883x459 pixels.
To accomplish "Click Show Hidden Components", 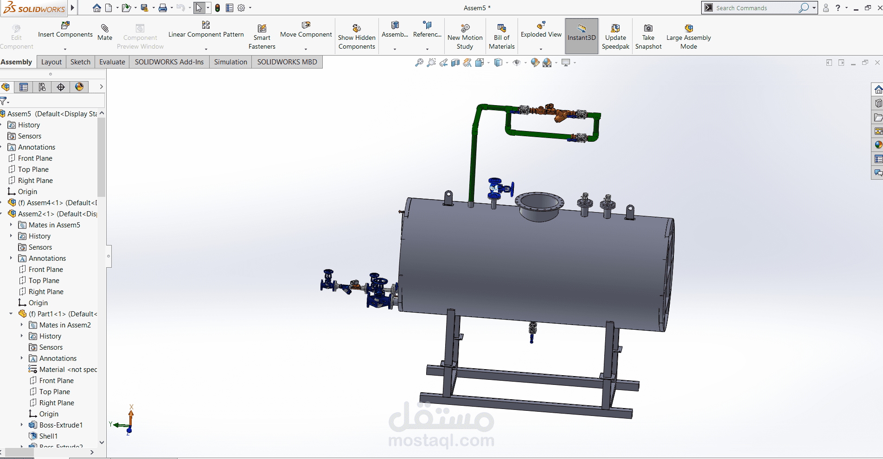I will tap(357, 37).
